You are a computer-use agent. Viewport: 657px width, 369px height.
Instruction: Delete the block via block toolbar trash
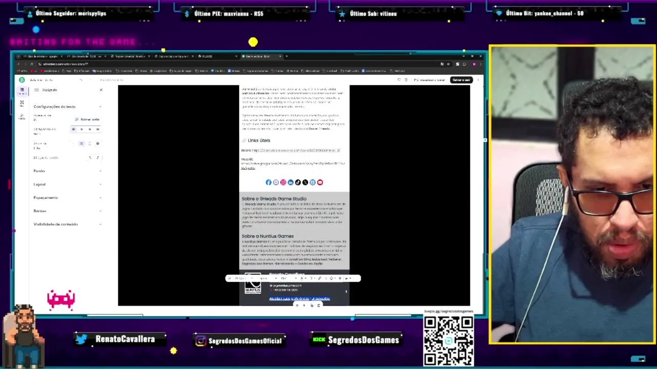[x=319, y=305]
